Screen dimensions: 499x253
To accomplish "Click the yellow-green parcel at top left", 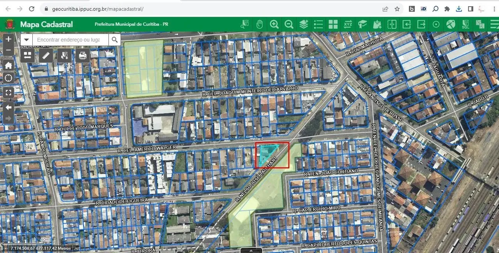I will click(x=143, y=68).
